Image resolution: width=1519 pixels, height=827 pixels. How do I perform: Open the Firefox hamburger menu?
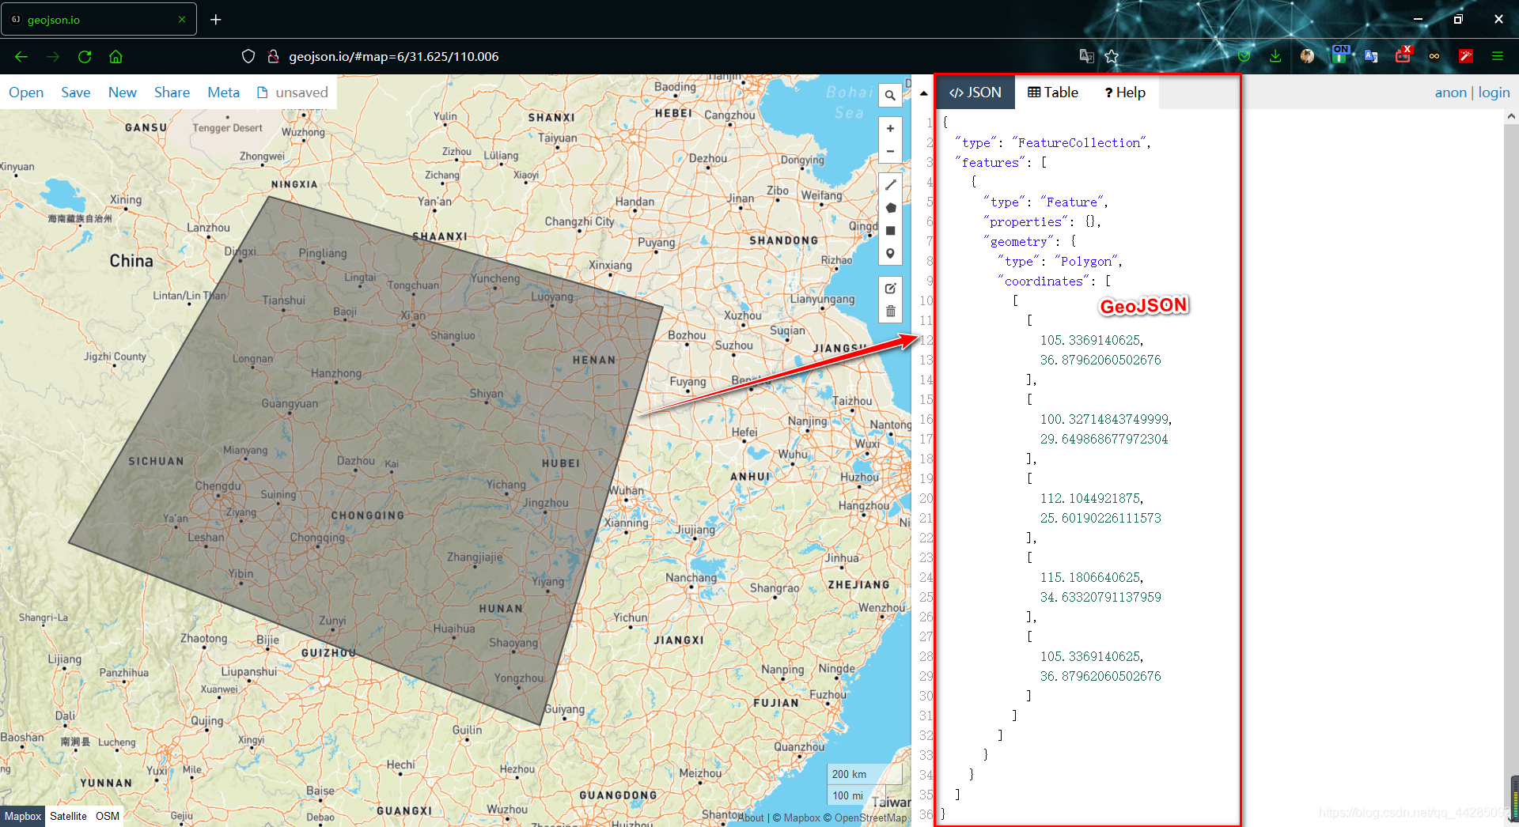(1497, 56)
